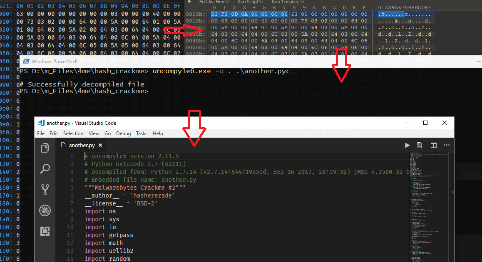The image size is (482, 262).
Task: Open the Edit menu in VS Code
Action: click(54, 133)
